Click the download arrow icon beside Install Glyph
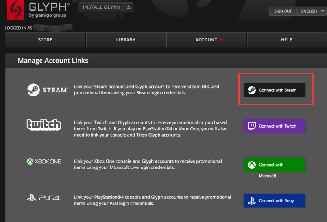 (128, 7)
